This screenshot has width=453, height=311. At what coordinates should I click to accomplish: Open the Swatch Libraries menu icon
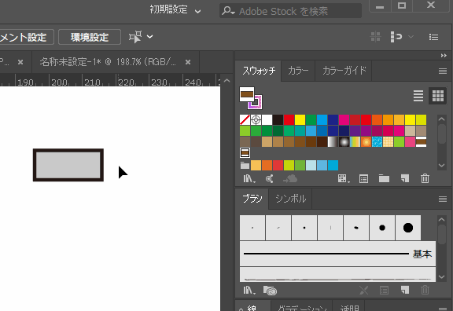(x=249, y=179)
